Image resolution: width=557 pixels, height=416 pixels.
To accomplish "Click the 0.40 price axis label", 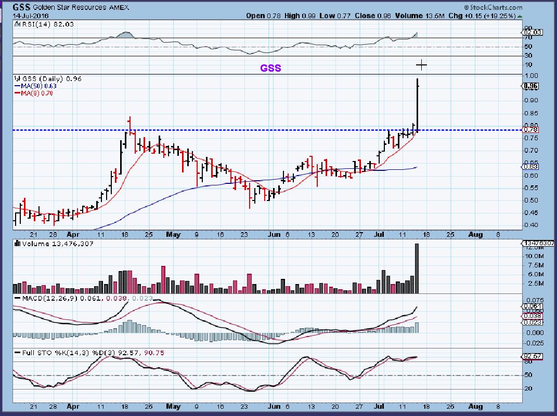I will [531, 225].
